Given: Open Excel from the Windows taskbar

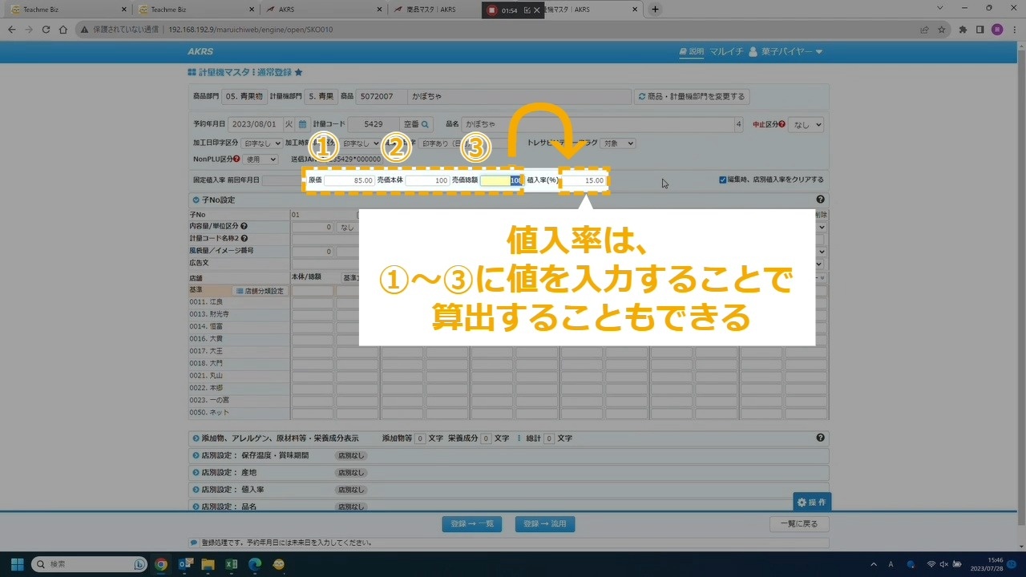Looking at the screenshot, I should [x=231, y=564].
